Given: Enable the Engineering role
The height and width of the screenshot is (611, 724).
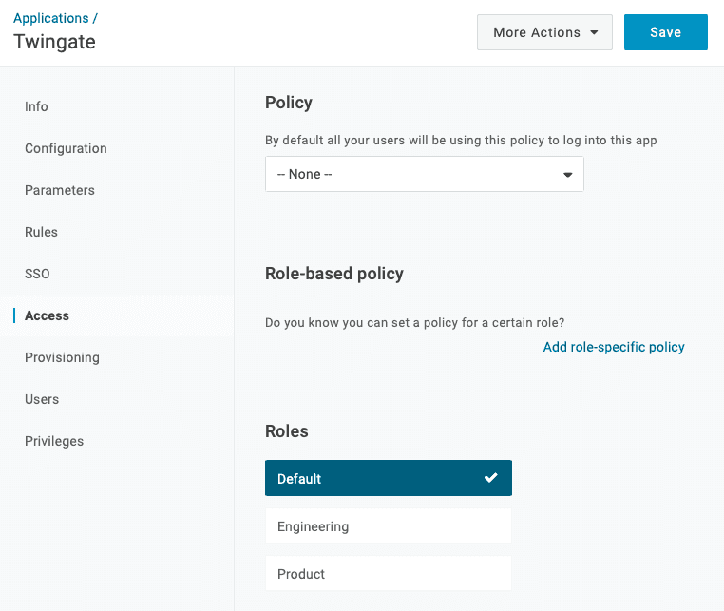Looking at the screenshot, I should 388,525.
